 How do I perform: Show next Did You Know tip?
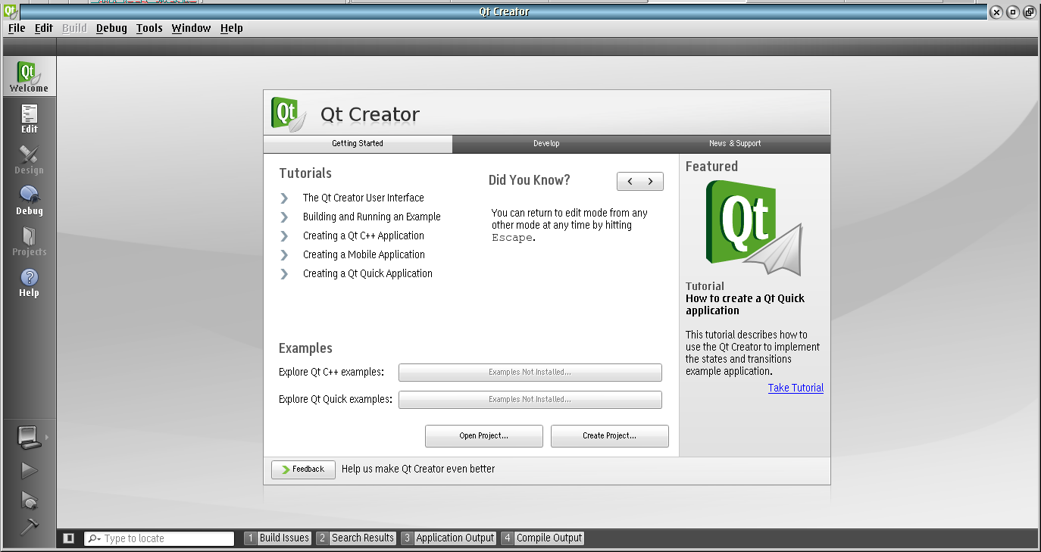click(x=651, y=182)
